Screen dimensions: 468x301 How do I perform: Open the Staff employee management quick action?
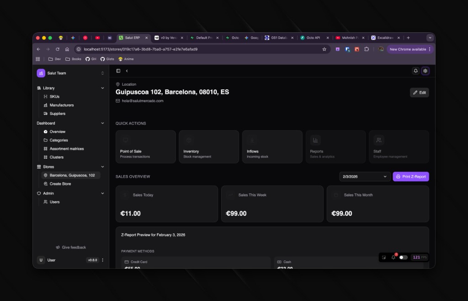point(399,146)
